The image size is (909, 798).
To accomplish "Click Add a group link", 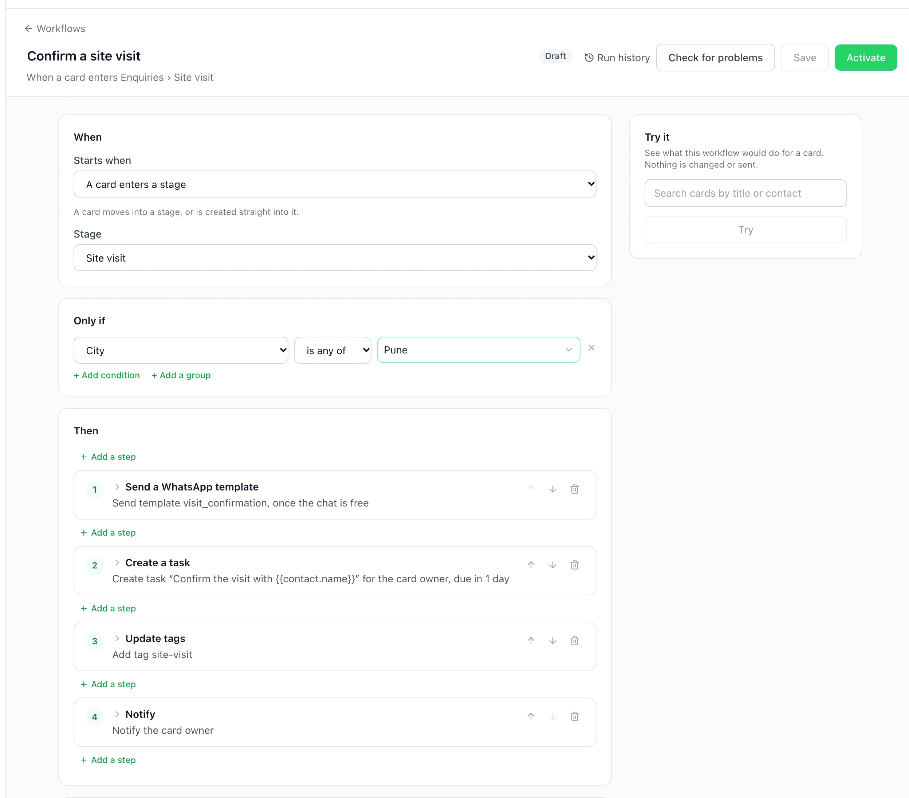I will click(181, 375).
